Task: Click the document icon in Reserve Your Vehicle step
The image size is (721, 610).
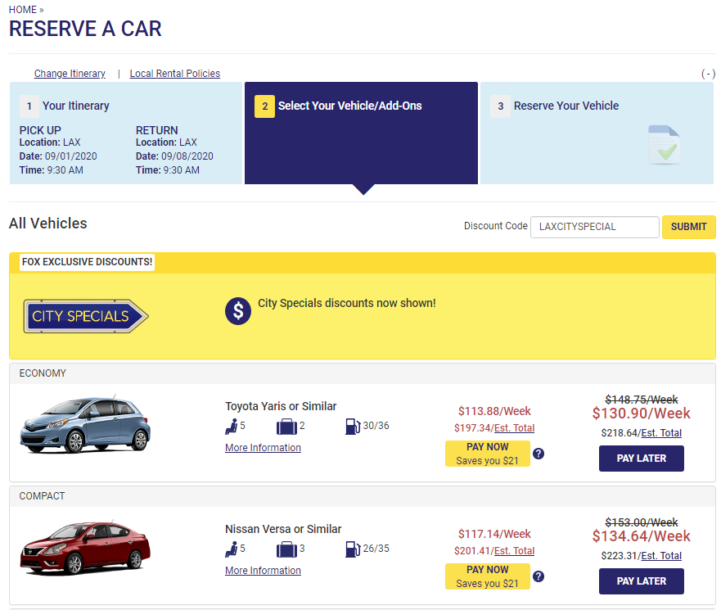Action: (664, 146)
